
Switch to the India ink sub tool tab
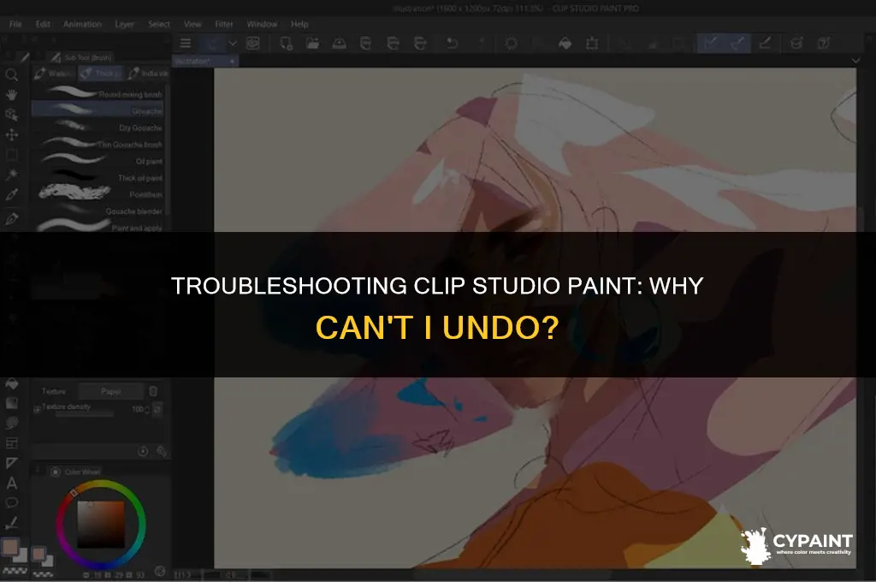[147, 74]
